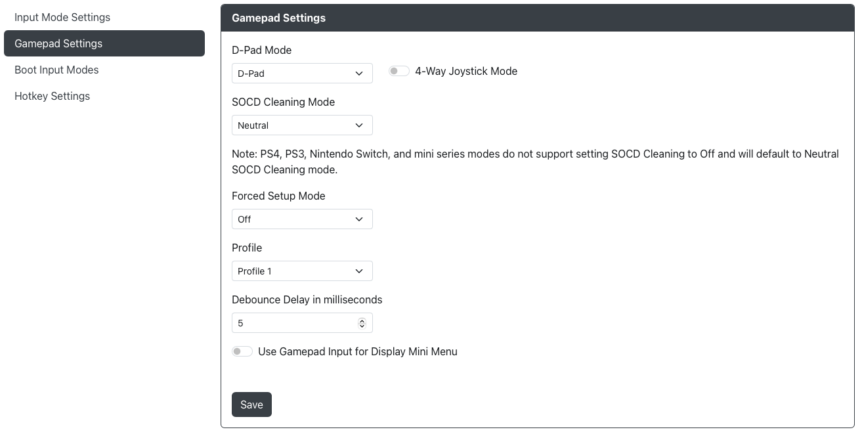Decrease debounce delay with the down stepper arrow
Screen dimensions: 862x438
tap(362, 326)
